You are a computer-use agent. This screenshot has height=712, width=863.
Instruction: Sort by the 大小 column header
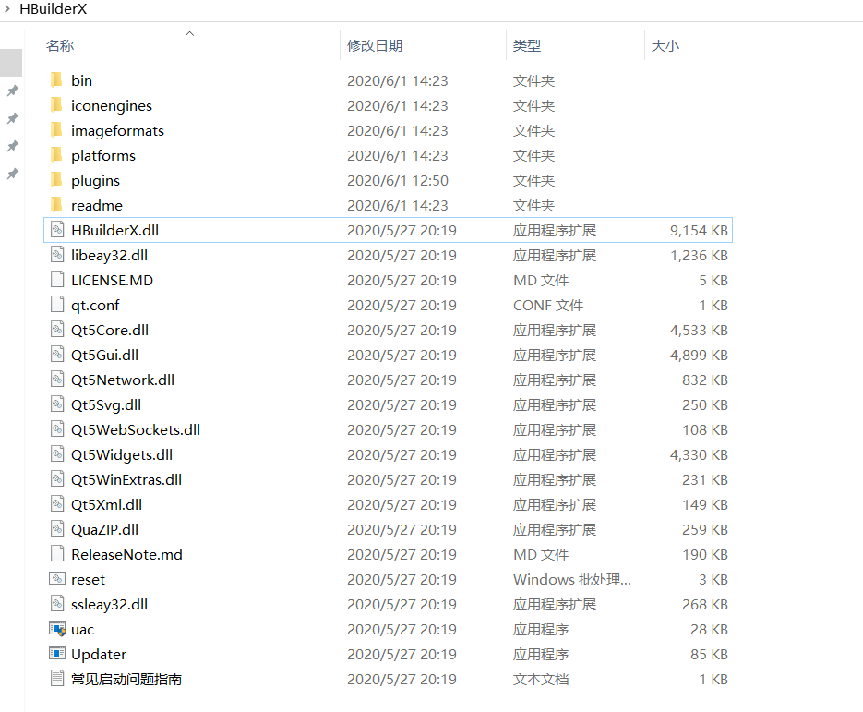click(x=665, y=45)
